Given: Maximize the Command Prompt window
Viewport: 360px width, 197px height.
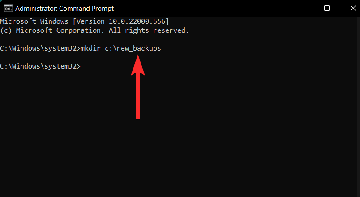Looking at the screenshot, I should click(x=327, y=8).
